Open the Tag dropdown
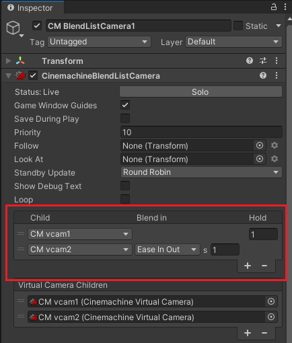Screen dimensions: 292x343 click(99, 42)
